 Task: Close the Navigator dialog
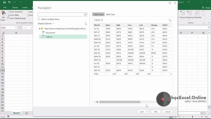[175, 3]
